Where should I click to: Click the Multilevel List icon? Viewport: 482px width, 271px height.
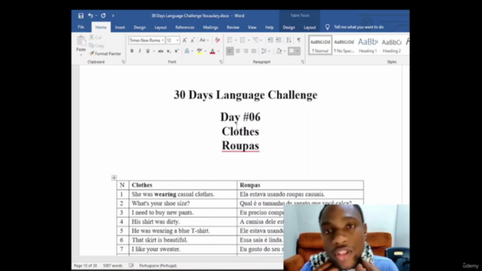(x=255, y=40)
